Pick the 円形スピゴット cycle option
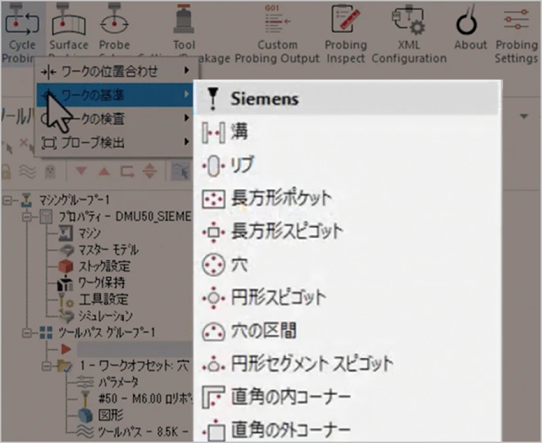The image size is (542, 443). (x=278, y=297)
